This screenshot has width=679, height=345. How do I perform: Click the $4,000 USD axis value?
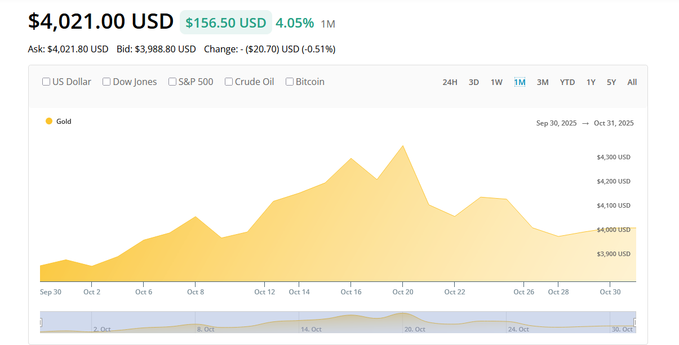tap(614, 230)
